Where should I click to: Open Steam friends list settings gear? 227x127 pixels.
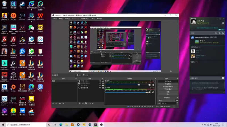[223, 23]
